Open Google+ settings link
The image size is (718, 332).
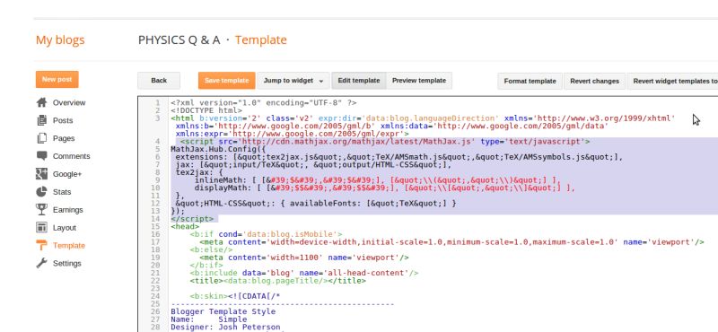click(66, 174)
